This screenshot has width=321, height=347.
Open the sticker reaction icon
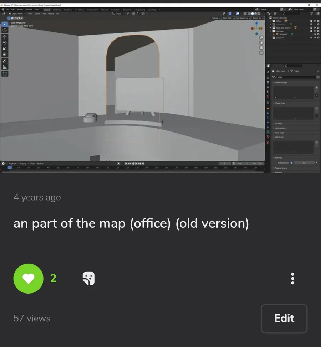coord(88,278)
